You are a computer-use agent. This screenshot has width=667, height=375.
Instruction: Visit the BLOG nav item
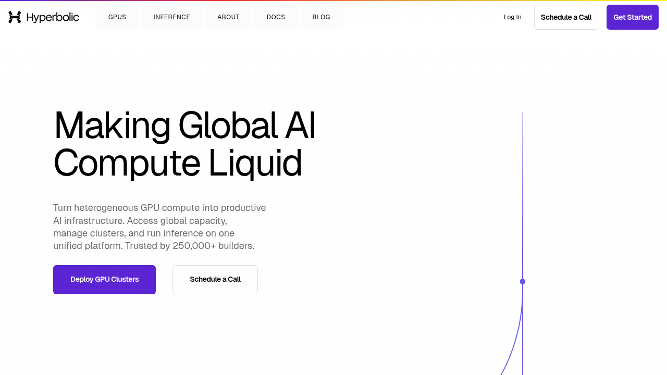322,17
